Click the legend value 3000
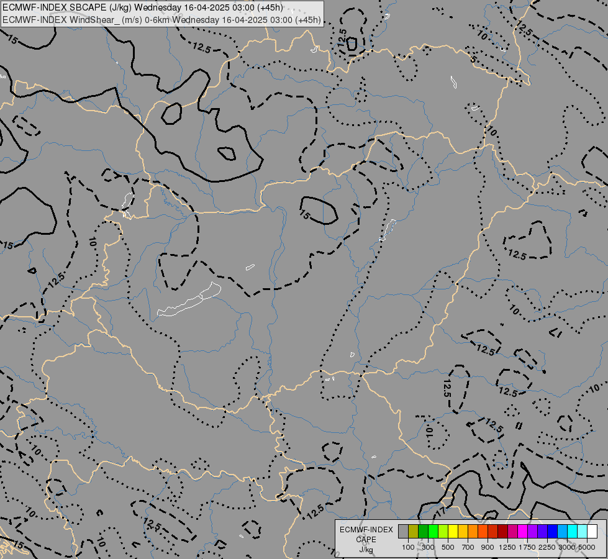Image resolution: width=608 pixels, height=559 pixels. pos(567,547)
